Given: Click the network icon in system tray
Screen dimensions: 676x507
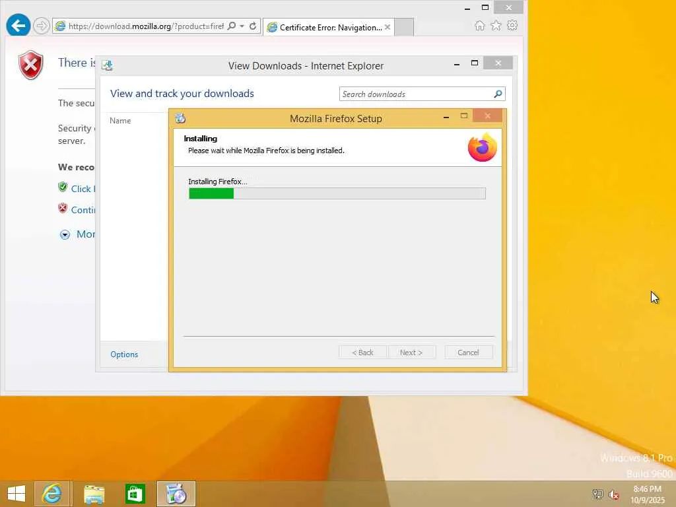Looking at the screenshot, I should pos(597,494).
